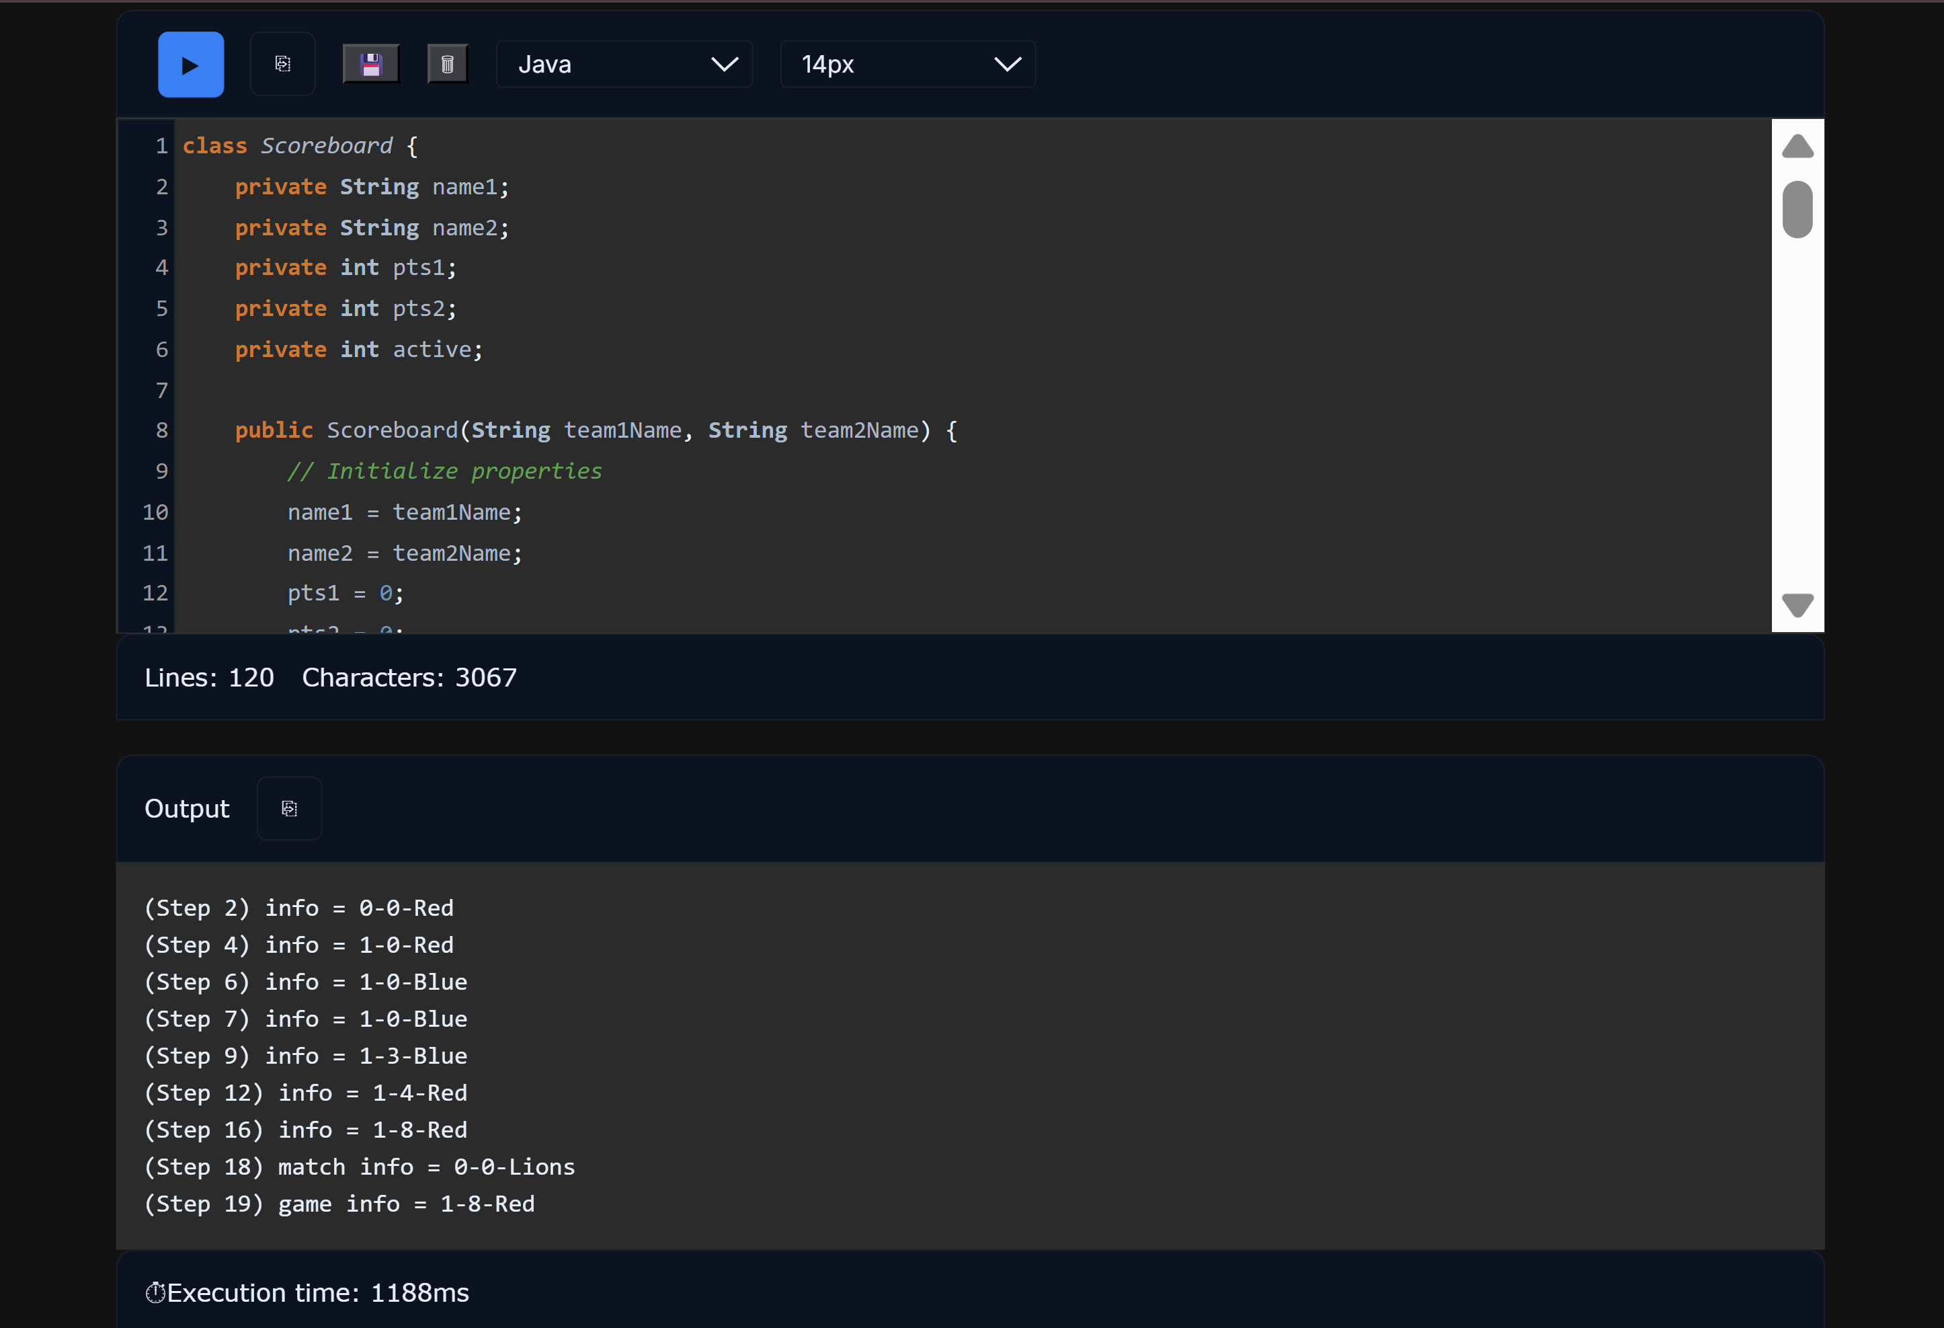
Task: Save the code using the floppy disk icon
Action: point(370,65)
